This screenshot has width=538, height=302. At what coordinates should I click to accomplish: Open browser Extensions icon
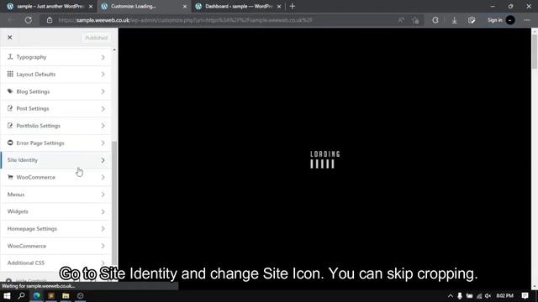click(x=435, y=20)
